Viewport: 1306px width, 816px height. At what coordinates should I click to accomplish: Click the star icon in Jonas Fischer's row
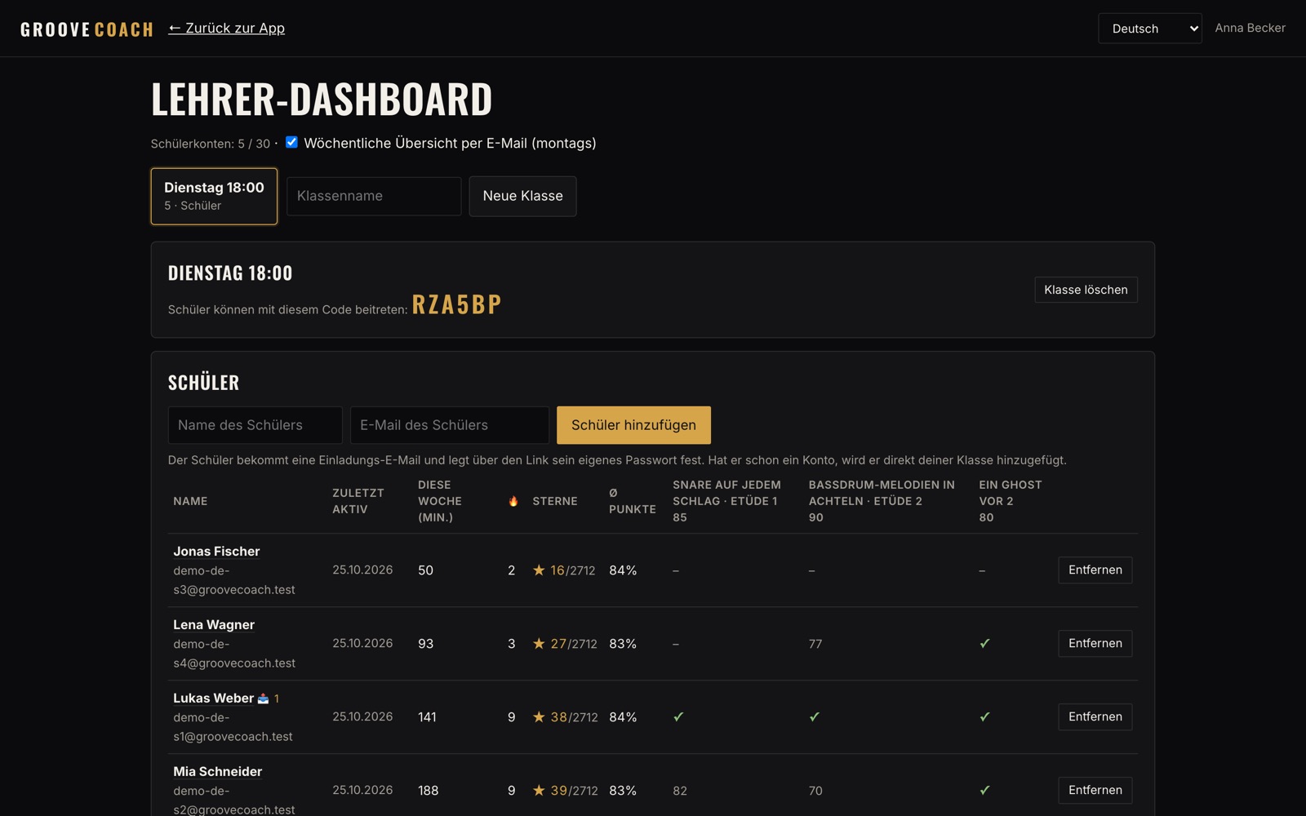click(x=539, y=570)
